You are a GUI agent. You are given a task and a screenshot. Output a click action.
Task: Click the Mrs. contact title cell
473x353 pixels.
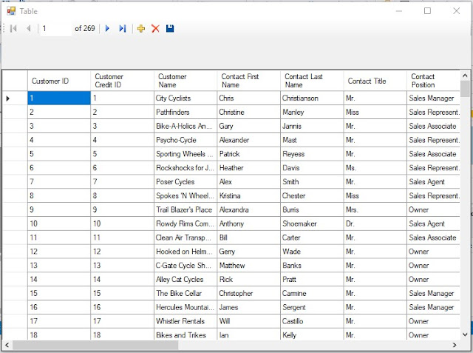[x=375, y=209]
